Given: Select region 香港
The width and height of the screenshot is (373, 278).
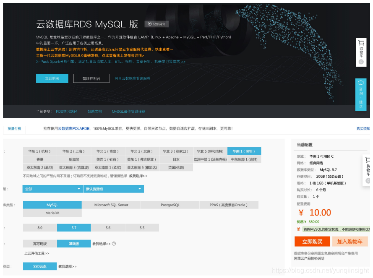Looking at the screenshot, I should (x=40, y=159).
